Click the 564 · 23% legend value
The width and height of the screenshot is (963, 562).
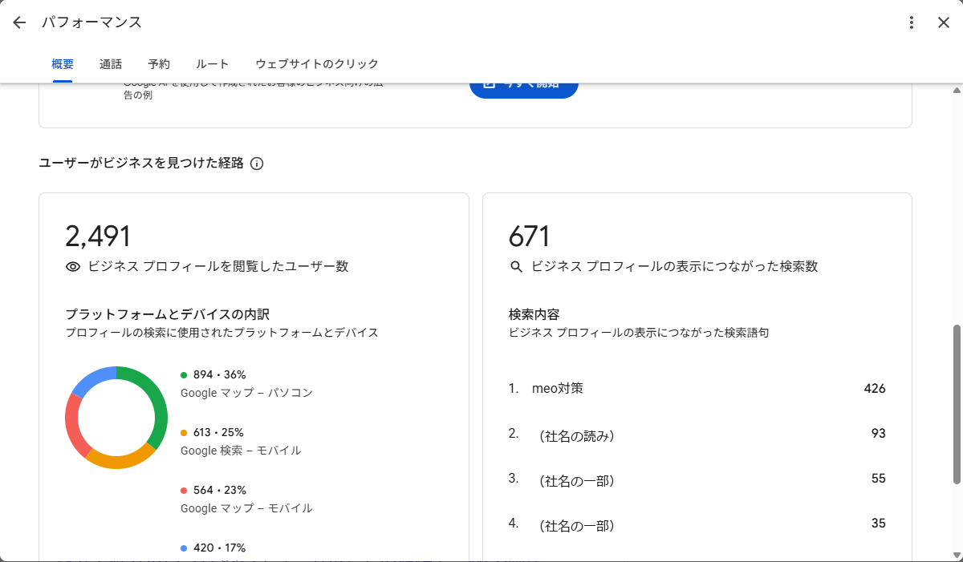coord(219,491)
